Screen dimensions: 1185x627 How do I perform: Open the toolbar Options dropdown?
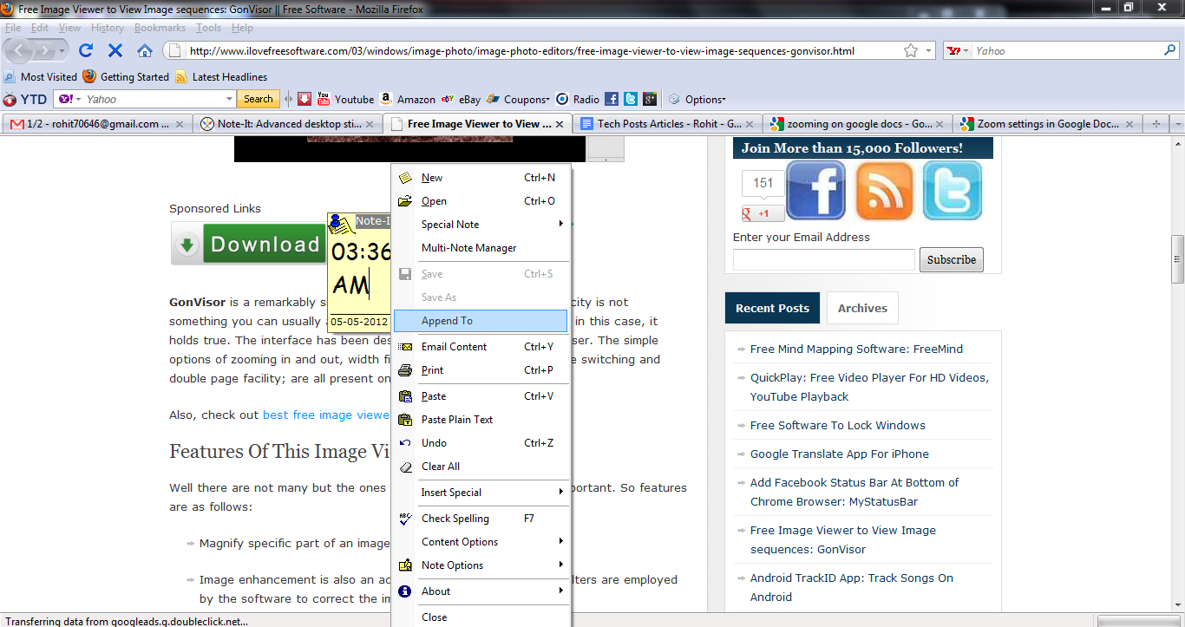[x=697, y=99]
